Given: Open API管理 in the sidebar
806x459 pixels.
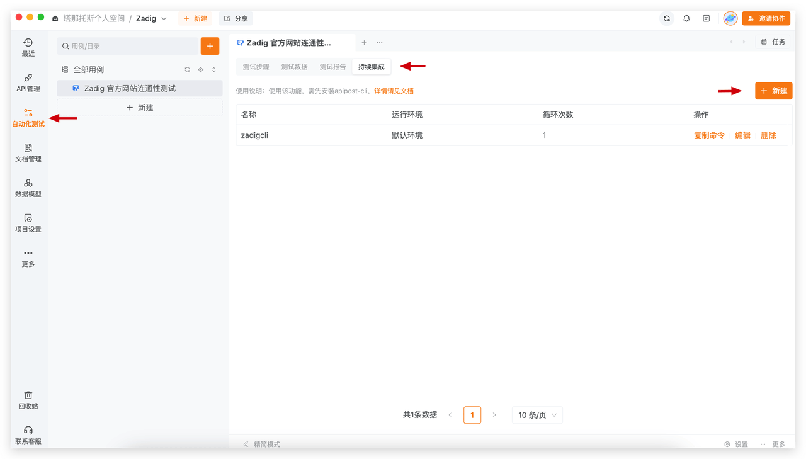Looking at the screenshot, I should (x=28, y=82).
